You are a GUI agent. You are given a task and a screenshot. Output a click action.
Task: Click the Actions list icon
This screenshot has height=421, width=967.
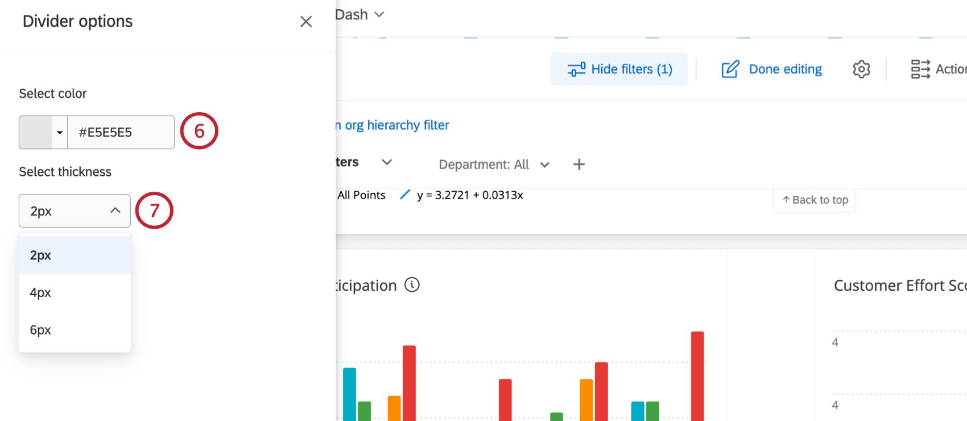(920, 69)
